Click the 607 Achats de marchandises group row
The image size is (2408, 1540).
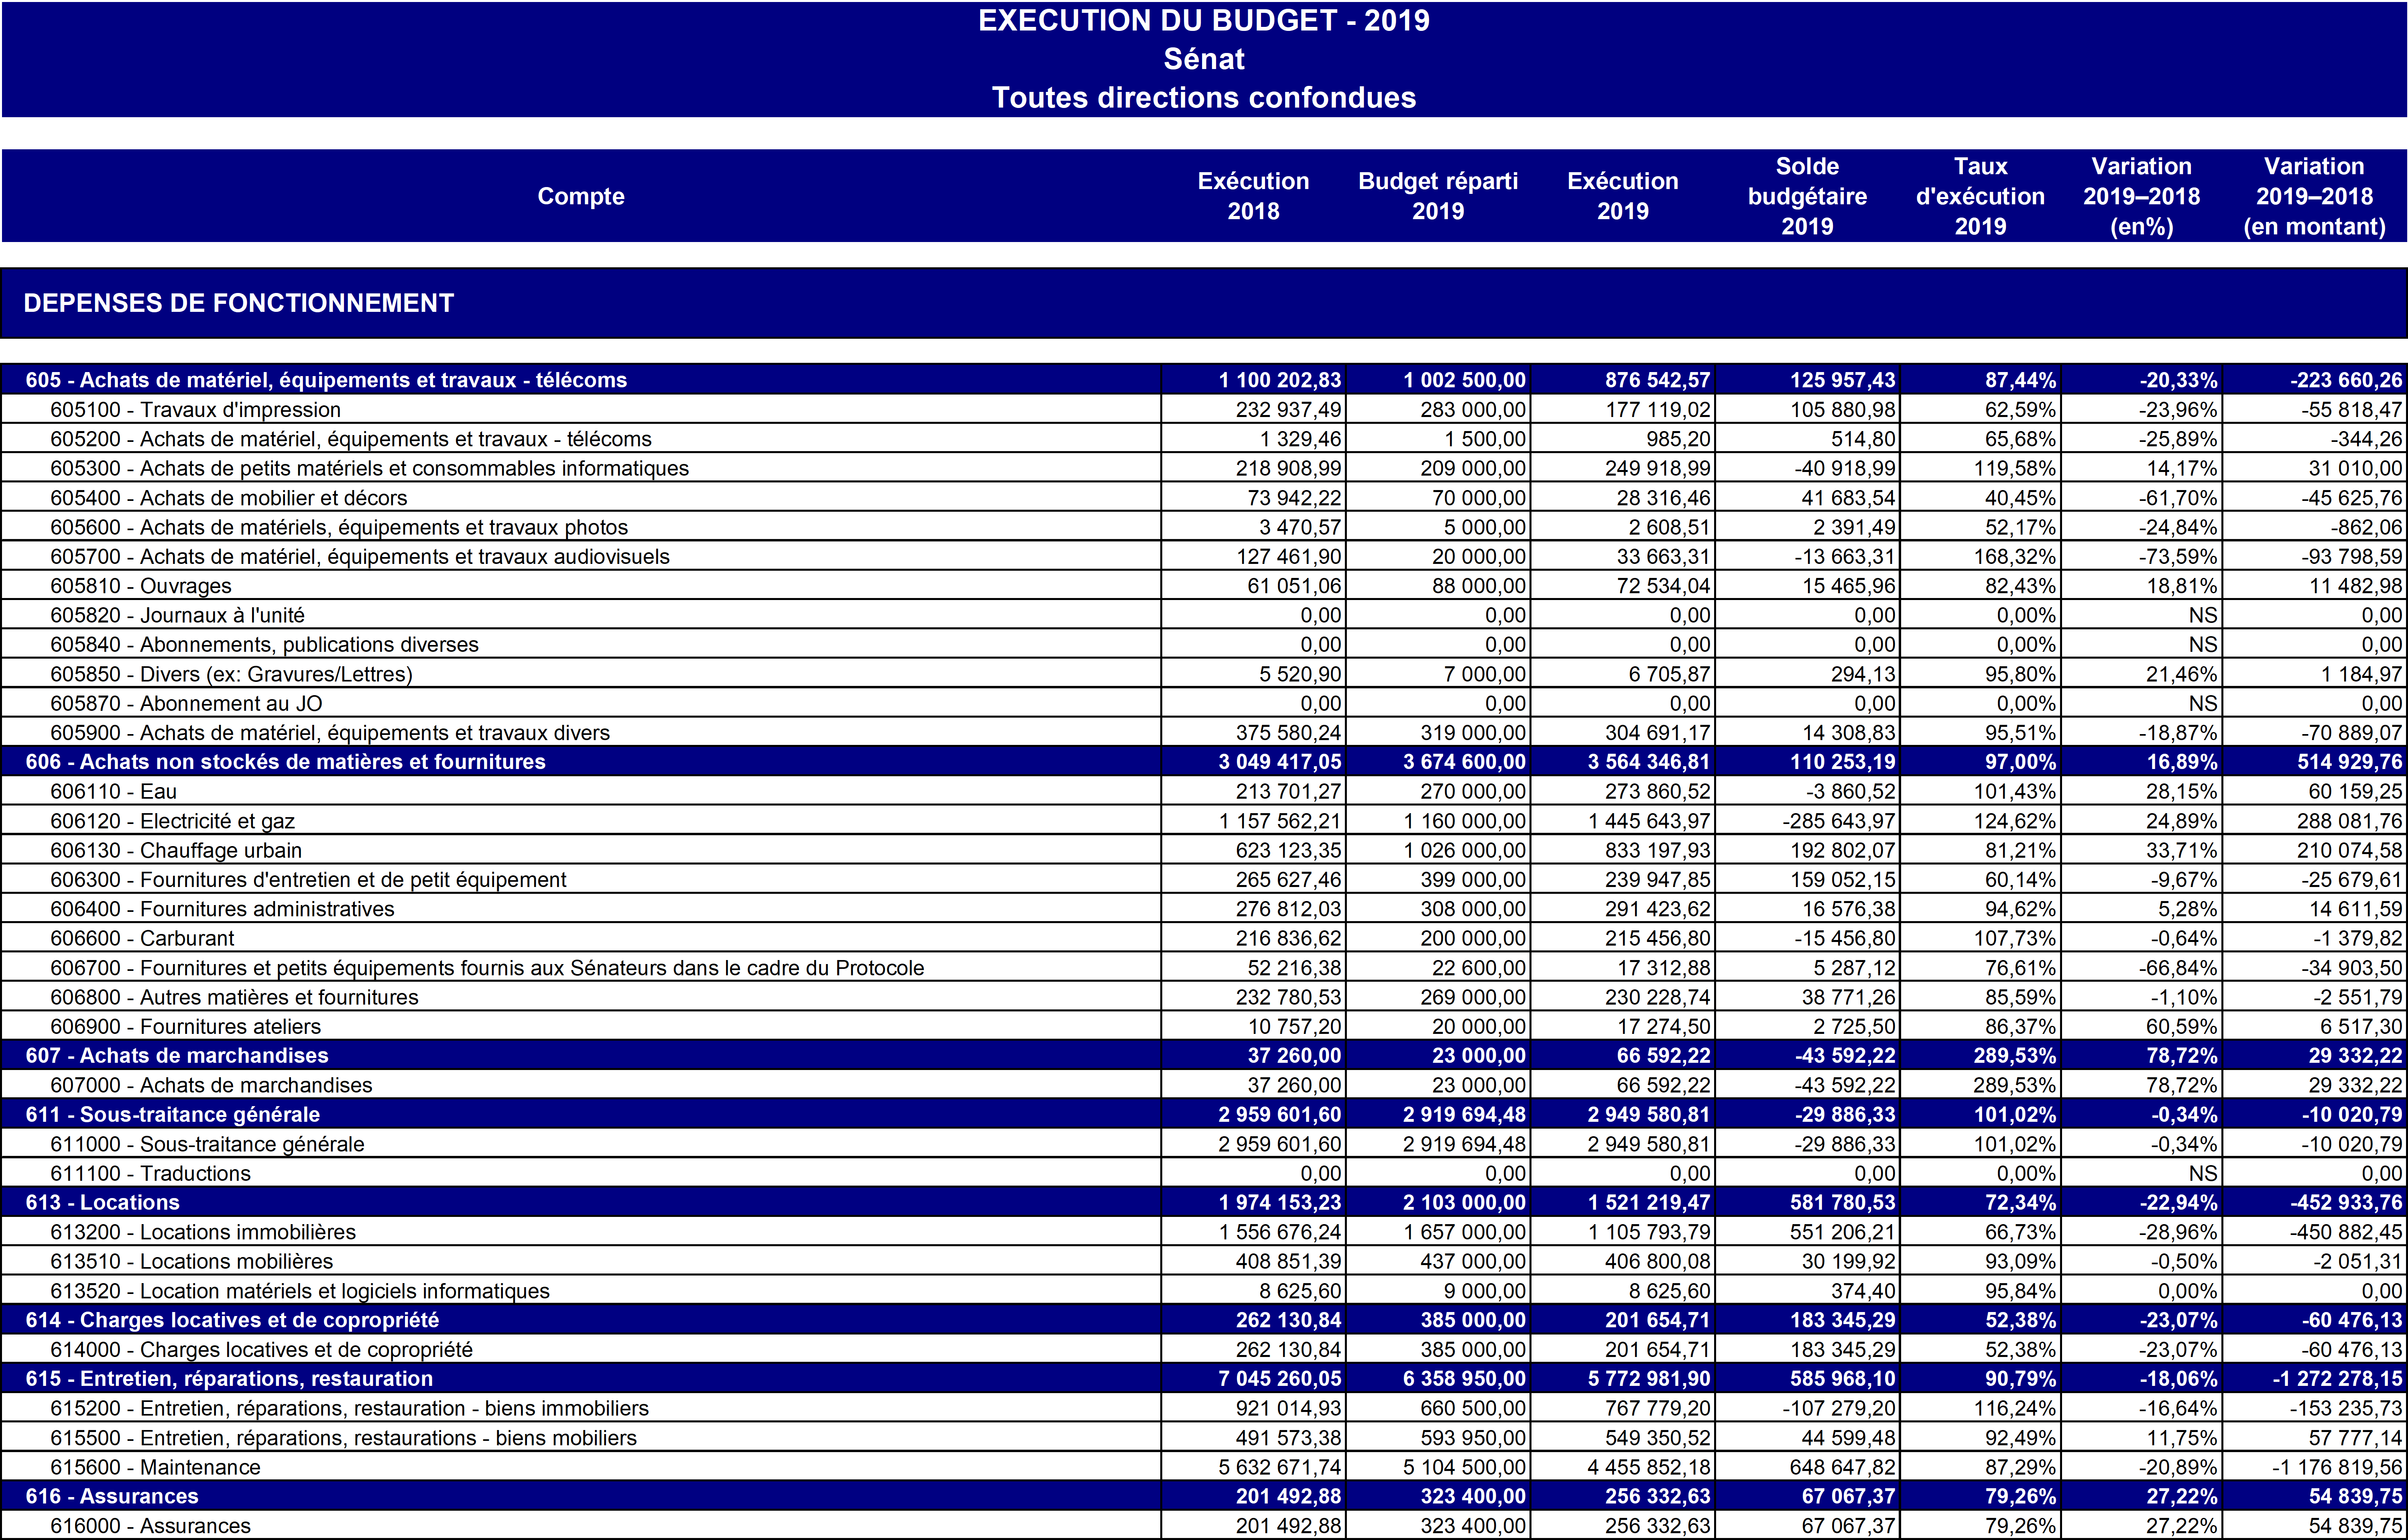click(176, 1056)
